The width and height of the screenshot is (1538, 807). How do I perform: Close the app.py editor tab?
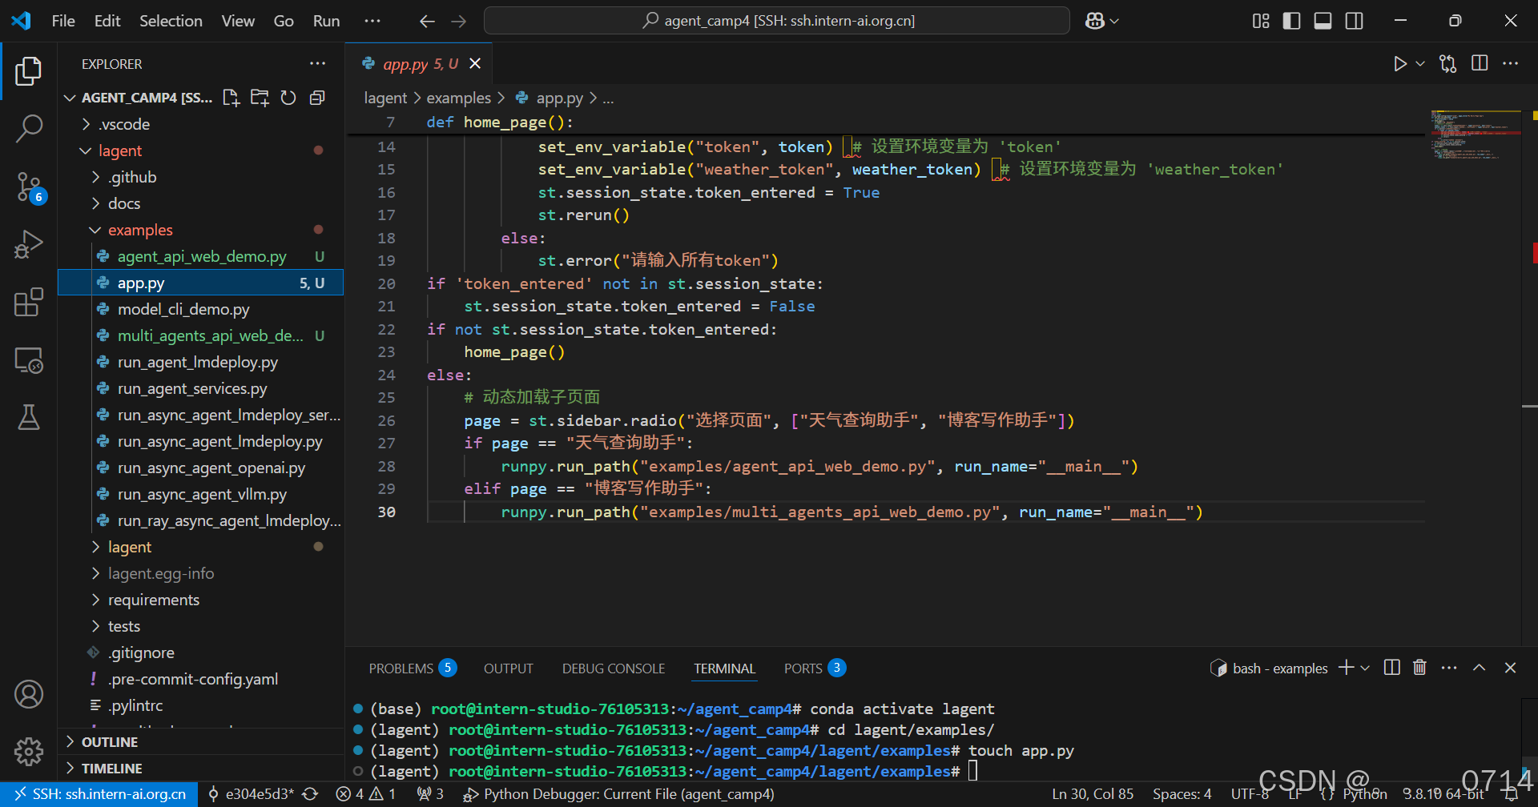[x=475, y=64]
